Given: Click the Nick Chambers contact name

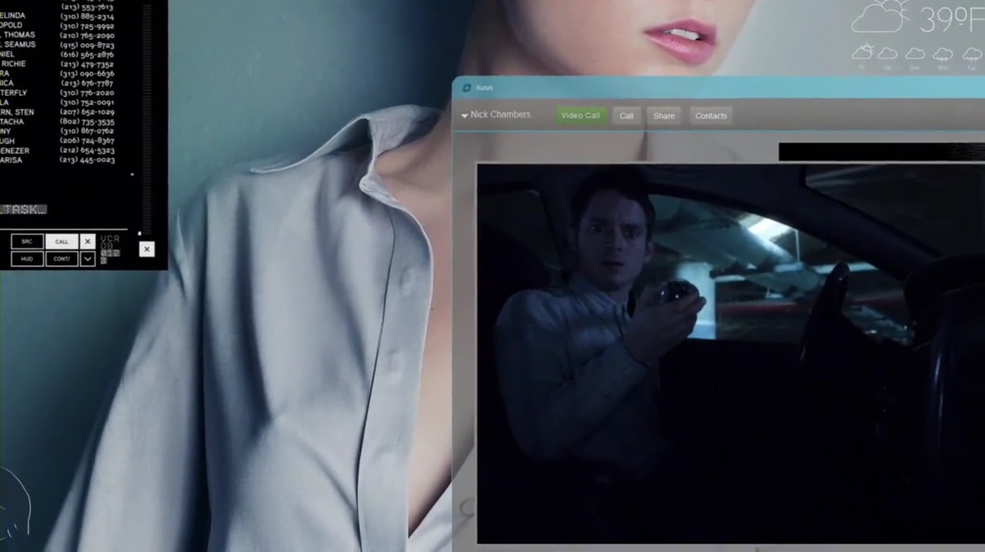Looking at the screenshot, I should tap(500, 115).
